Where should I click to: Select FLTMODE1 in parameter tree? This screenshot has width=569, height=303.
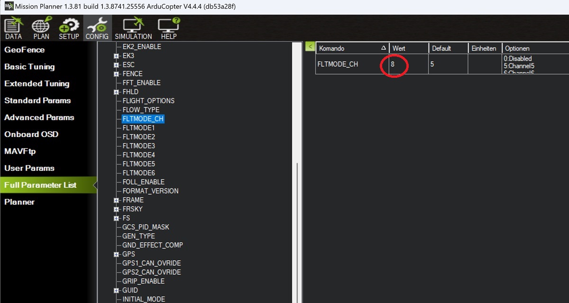click(x=138, y=128)
